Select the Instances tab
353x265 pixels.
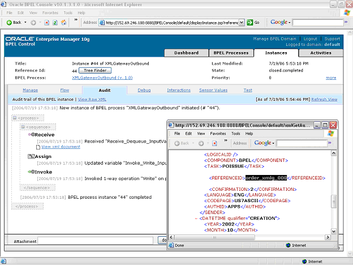pyautogui.click(x=276, y=53)
